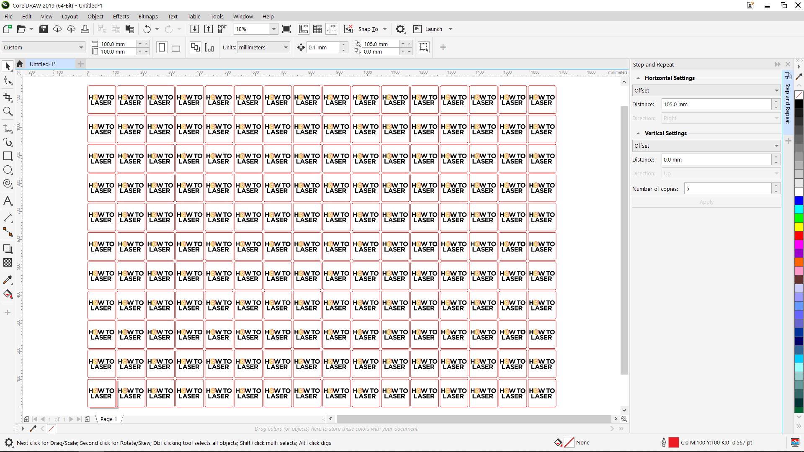Select the Freehand curve tool
The width and height of the screenshot is (804, 452).
pos(8,128)
